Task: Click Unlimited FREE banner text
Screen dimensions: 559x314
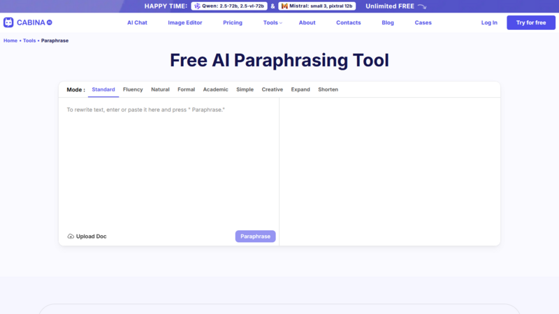Action: point(390,6)
